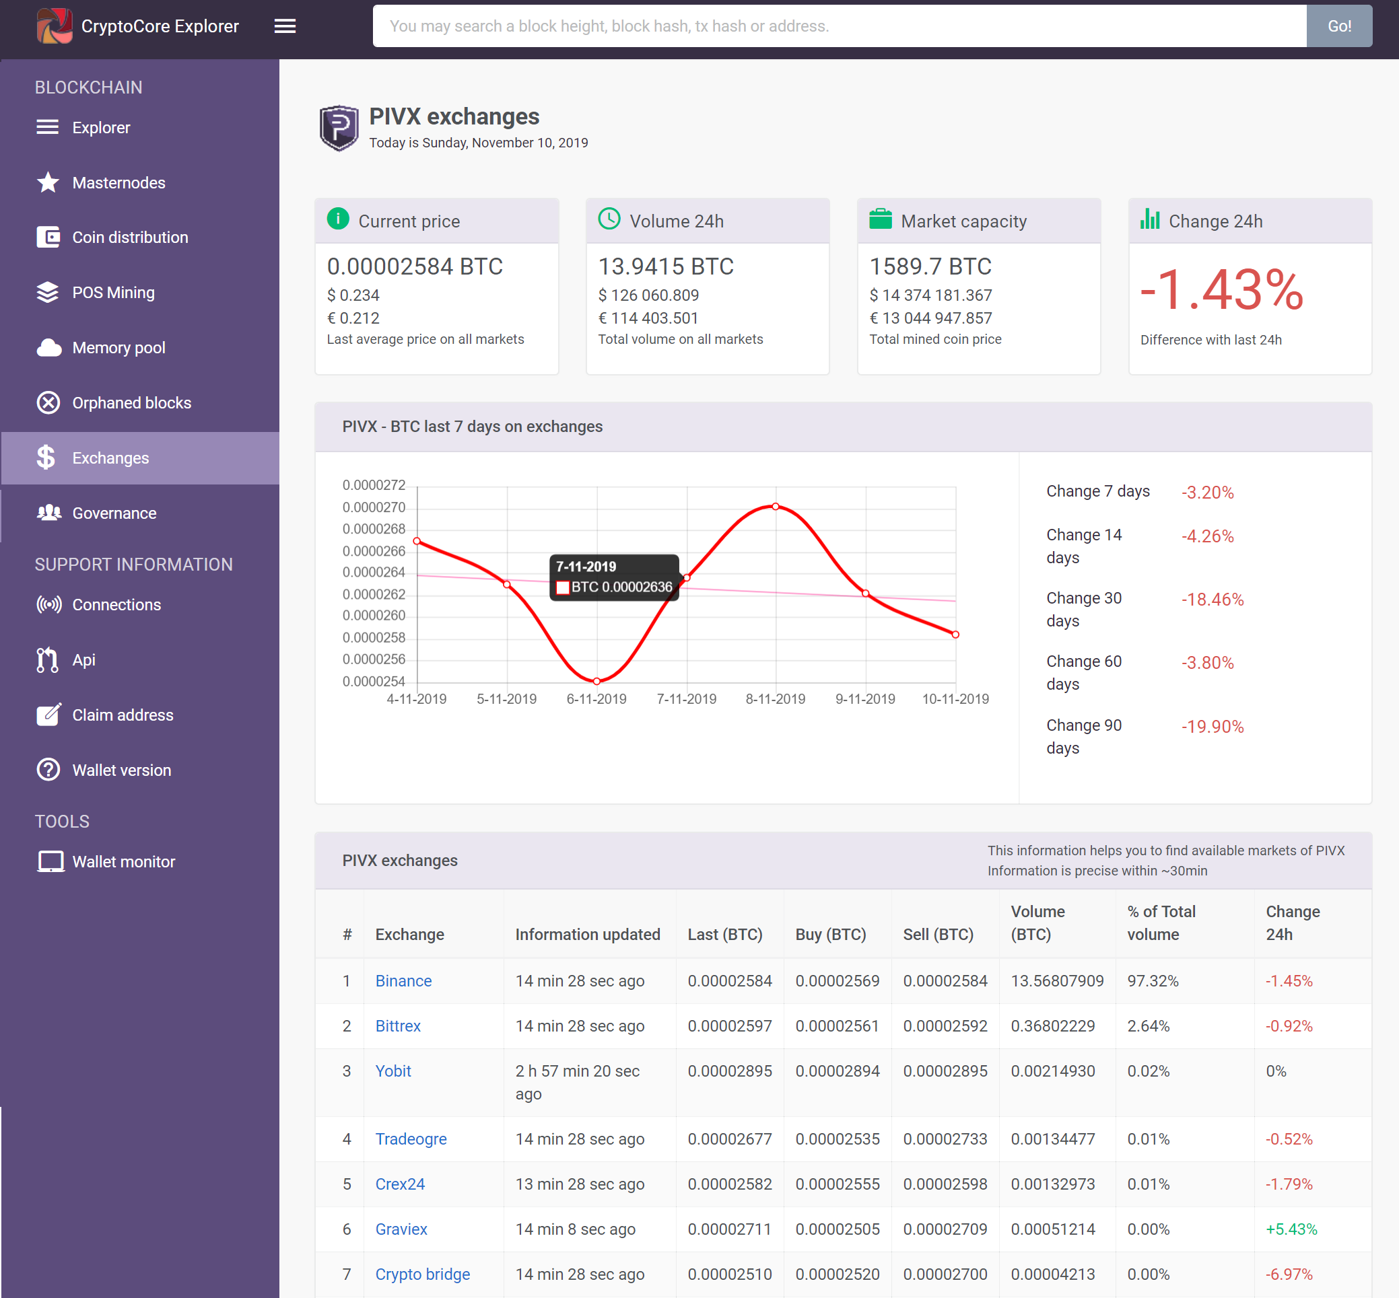
Task: Click the Explorer list icon in sidebar
Action: coord(48,127)
